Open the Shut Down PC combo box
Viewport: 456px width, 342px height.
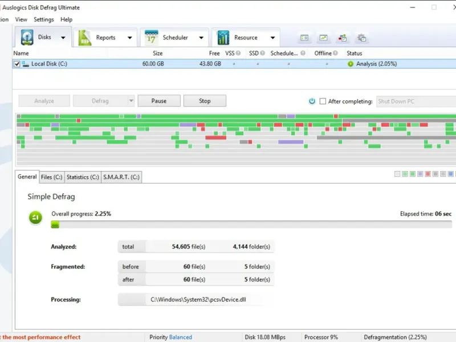416,101
